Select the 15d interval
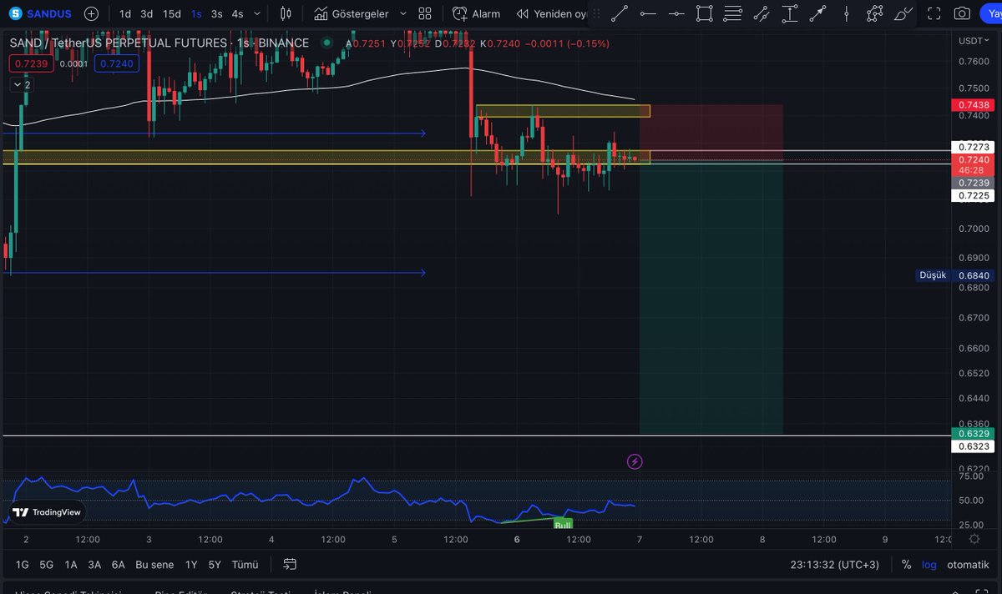Viewport: 1002px width, 594px height. (x=171, y=14)
